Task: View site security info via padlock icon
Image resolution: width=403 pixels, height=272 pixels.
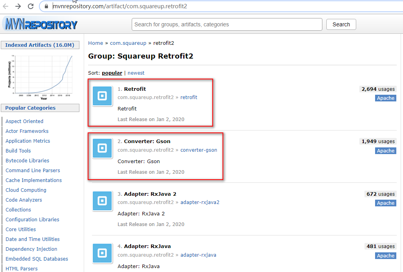Action: pyautogui.click(x=46, y=6)
